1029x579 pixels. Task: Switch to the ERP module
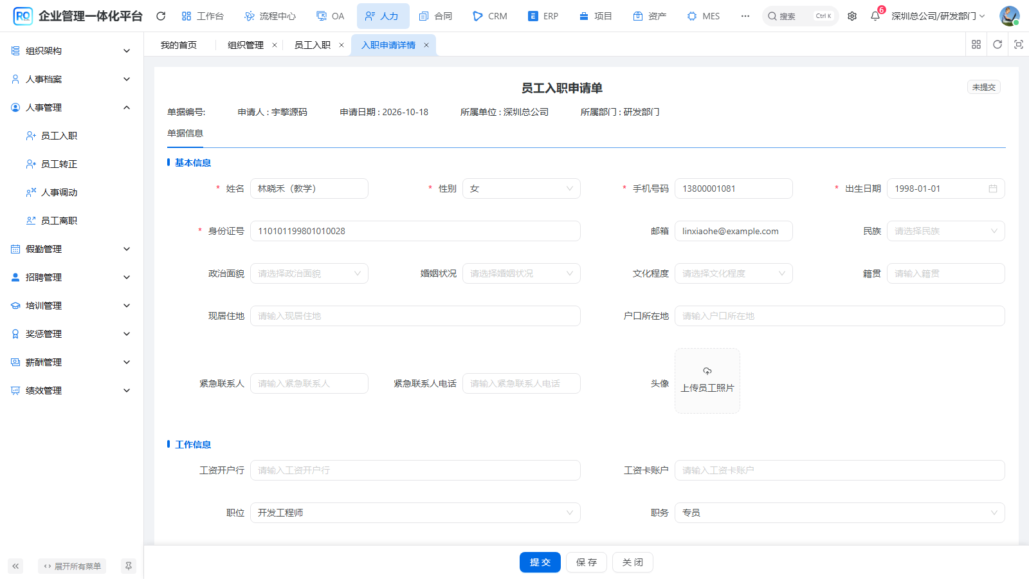(x=543, y=16)
